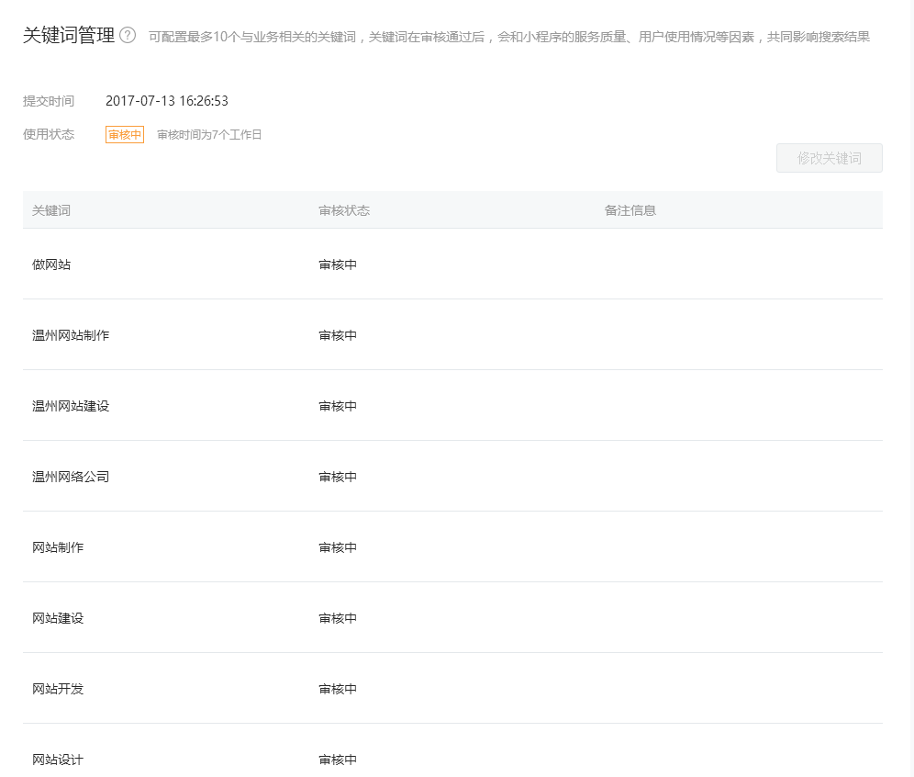914x777 pixels.
Task: Click the help question mark icon beside 关键词管理
Action: pyautogui.click(x=128, y=36)
